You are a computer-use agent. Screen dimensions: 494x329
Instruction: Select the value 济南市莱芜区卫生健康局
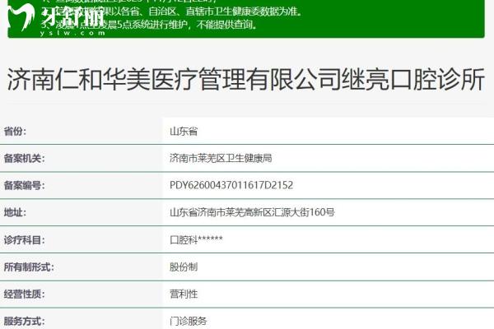click(x=221, y=158)
